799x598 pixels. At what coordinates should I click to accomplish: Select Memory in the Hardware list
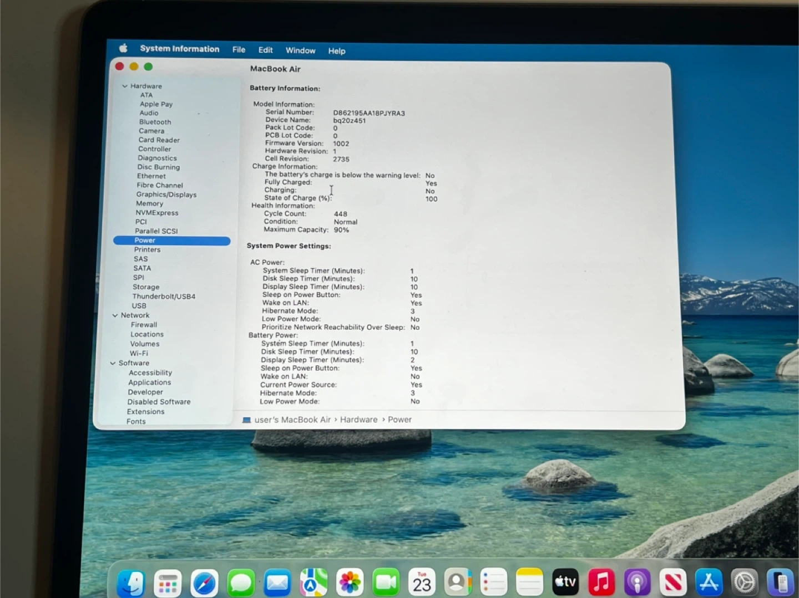click(149, 203)
